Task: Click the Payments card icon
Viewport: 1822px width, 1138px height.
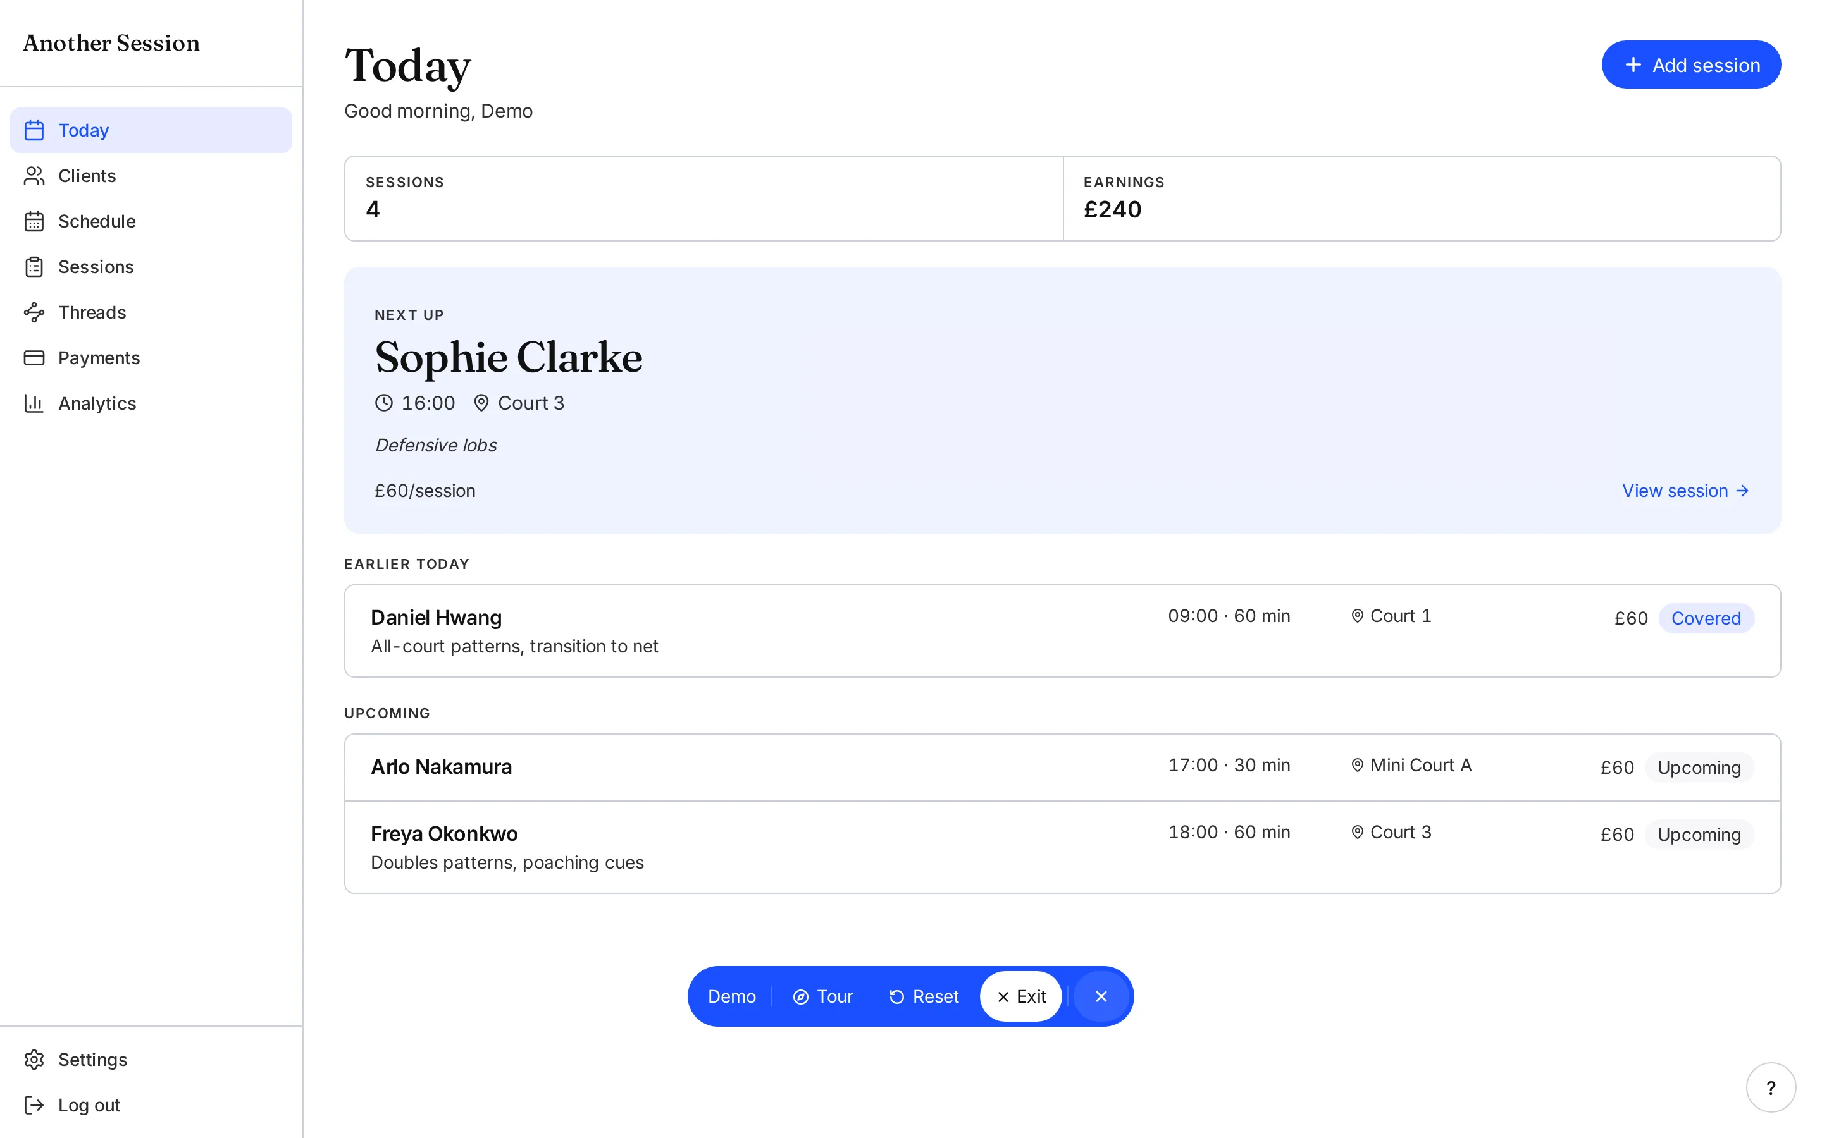Action: click(34, 357)
